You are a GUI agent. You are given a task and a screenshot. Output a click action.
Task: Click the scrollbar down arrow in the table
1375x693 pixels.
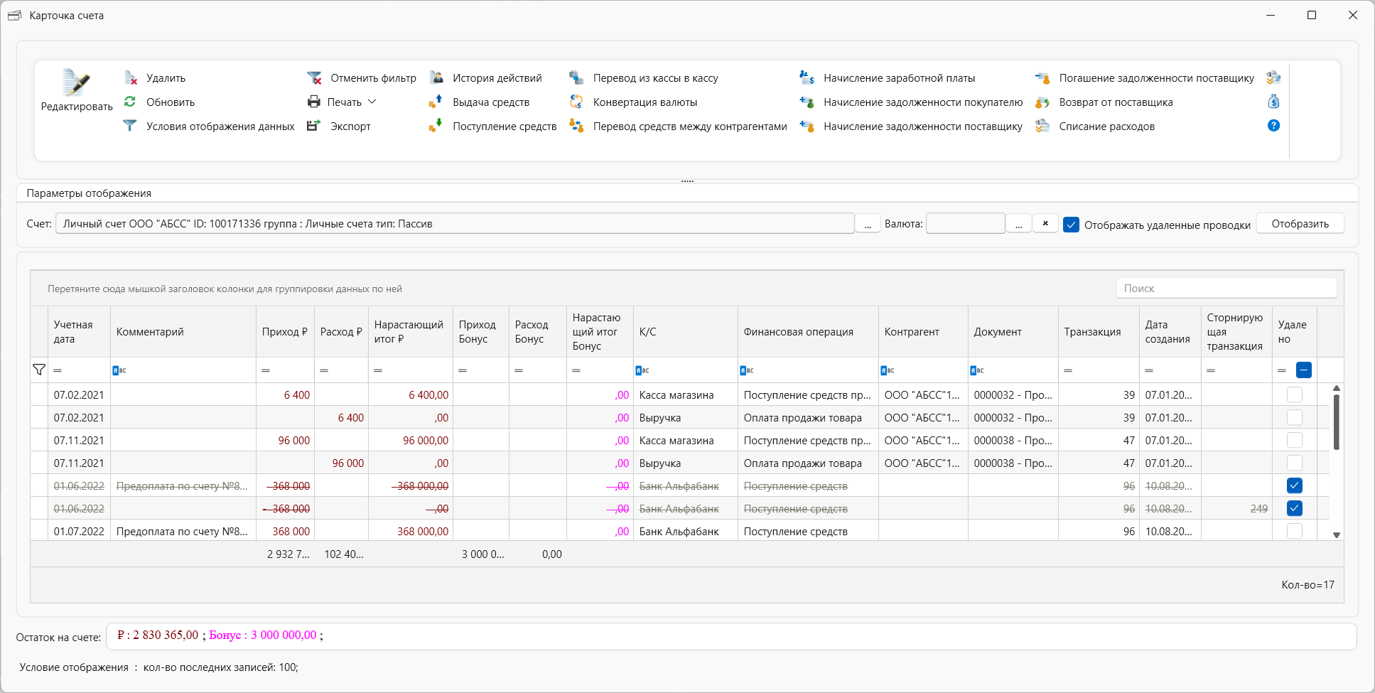tap(1336, 535)
